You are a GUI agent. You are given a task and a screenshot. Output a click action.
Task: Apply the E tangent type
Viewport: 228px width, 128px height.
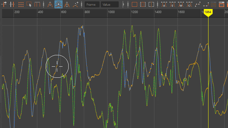pos(173,4)
